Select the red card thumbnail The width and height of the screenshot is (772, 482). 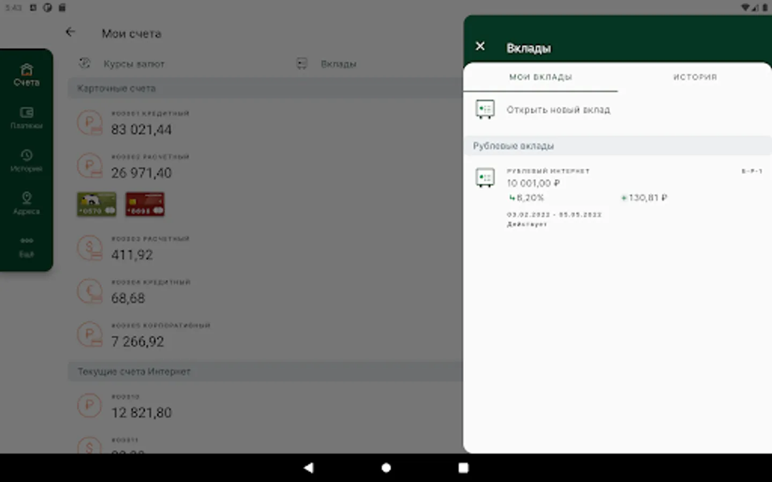[145, 204]
